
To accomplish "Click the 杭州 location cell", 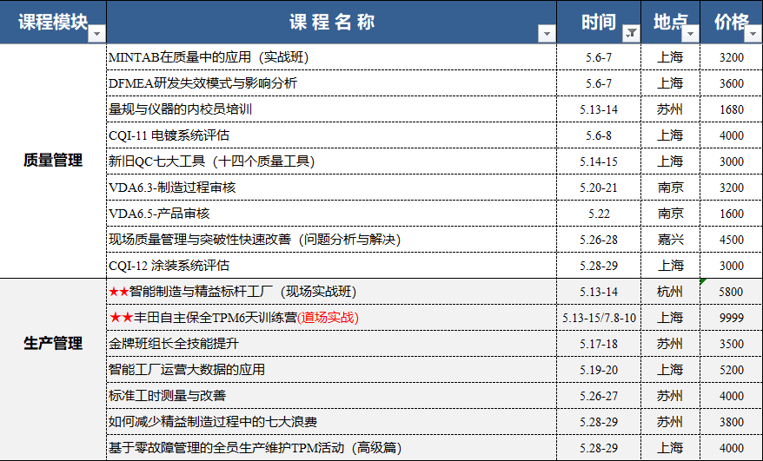I will click(670, 292).
